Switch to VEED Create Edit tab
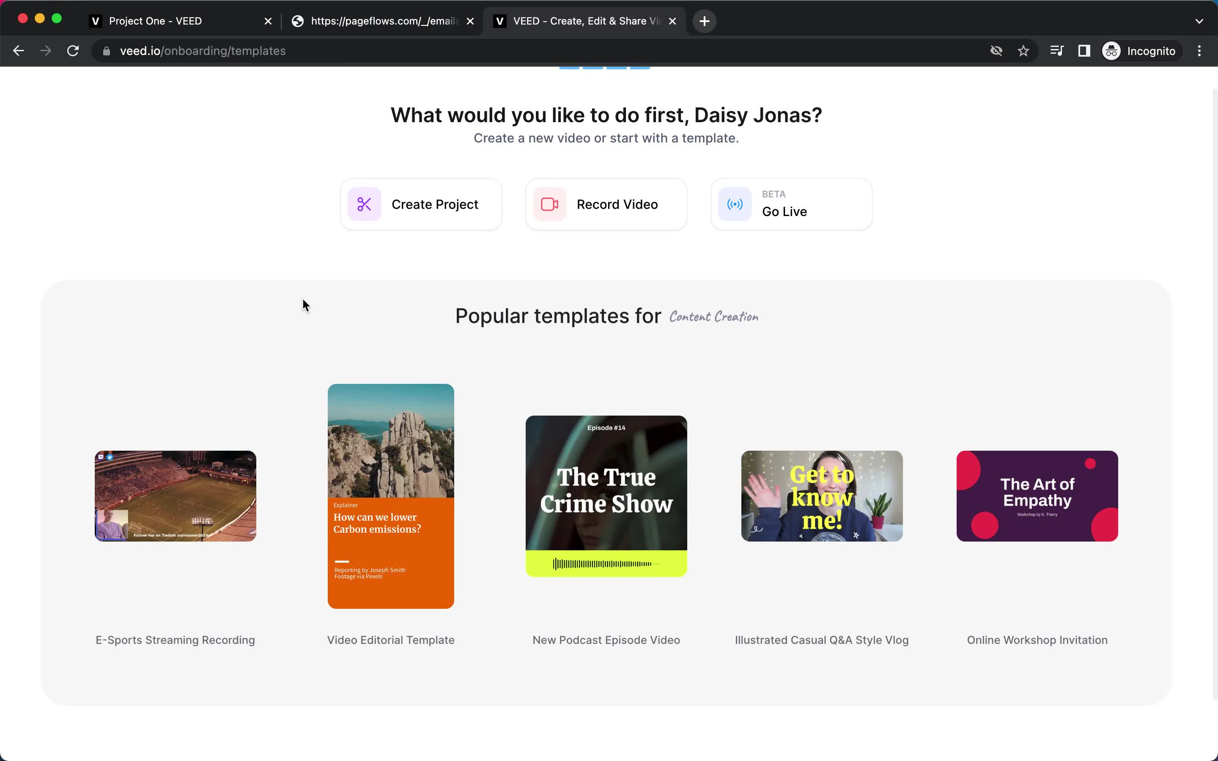1218x761 pixels. point(583,20)
